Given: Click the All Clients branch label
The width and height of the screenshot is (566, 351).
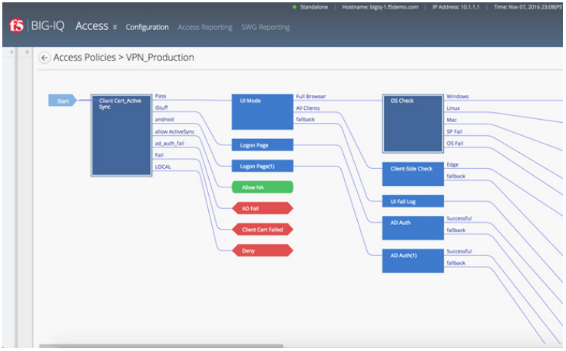Looking at the screenshot, I should 308,108.
